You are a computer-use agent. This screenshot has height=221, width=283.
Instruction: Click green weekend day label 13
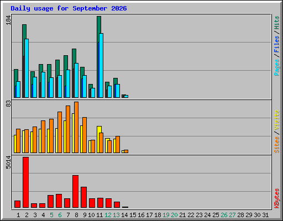[x=116, y=215]
